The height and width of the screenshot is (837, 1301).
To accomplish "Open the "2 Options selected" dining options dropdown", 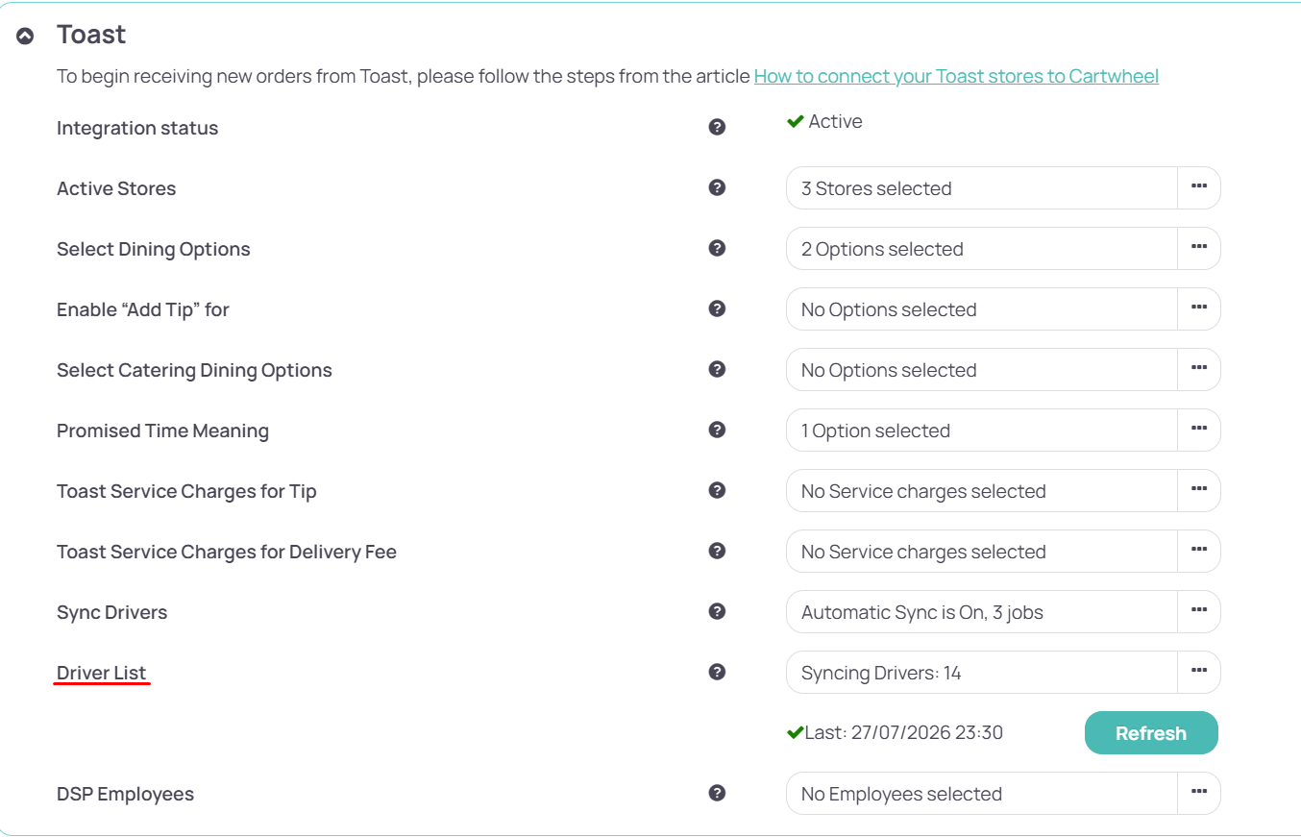I will 982,248.
